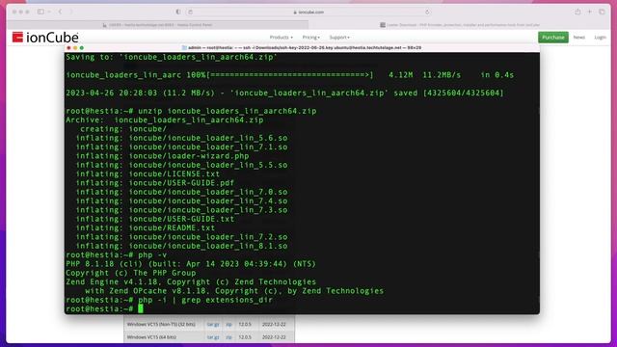Click the 'ioncube/ioncube_loader_lin_5.6.so' line
Image resolution: width=617 pixels, height=347 pixels.
click(181, 138)
